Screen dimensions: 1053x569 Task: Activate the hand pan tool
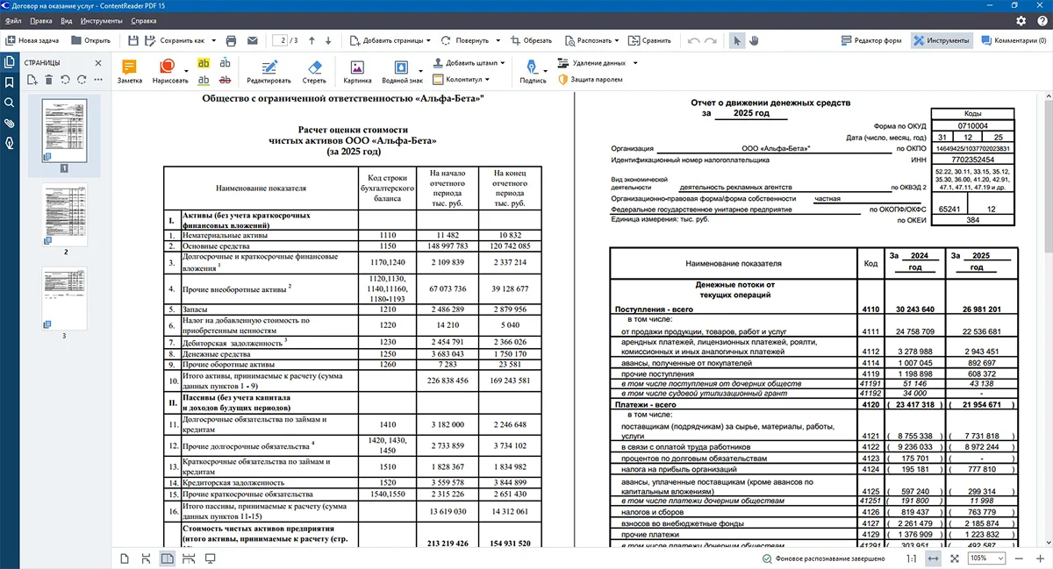(x=754, y=40)
